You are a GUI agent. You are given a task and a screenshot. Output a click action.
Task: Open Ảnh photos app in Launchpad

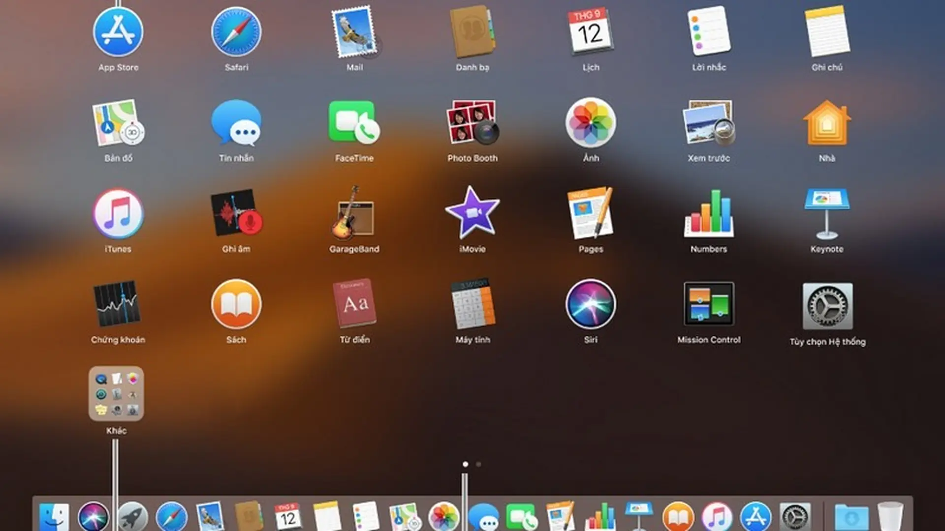(591, 123)
